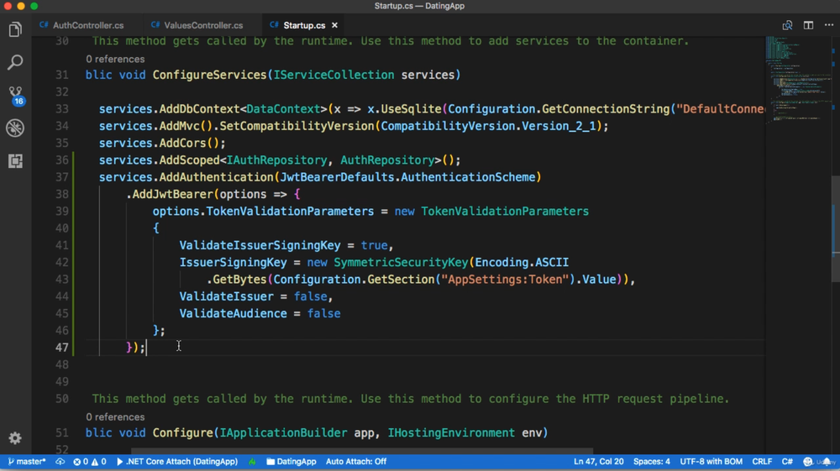Click IApplicationBuilder on line 51
Image resolution: width=840 pixels, height=471 pixels.
coord(283,432)
